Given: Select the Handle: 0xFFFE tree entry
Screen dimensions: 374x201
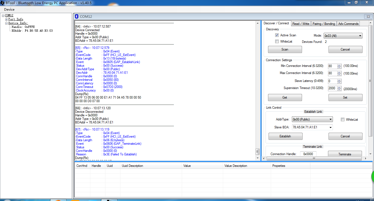Looking at the screenshot, I should [x=23, y=27].
